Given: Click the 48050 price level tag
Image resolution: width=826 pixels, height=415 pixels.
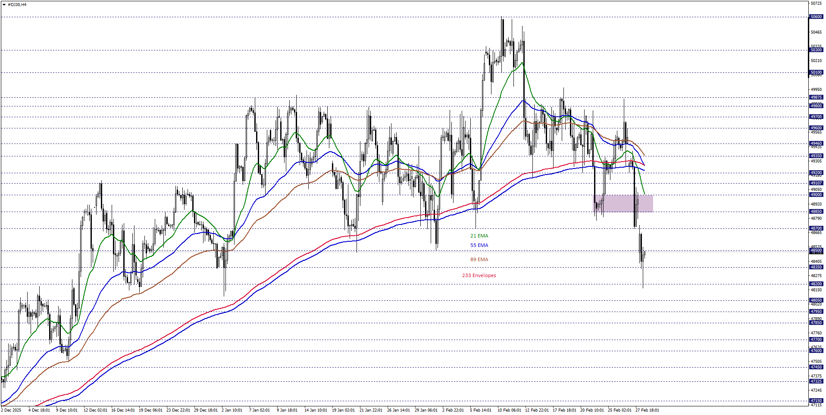Looking at the screenshot, I should pos(816,300).
